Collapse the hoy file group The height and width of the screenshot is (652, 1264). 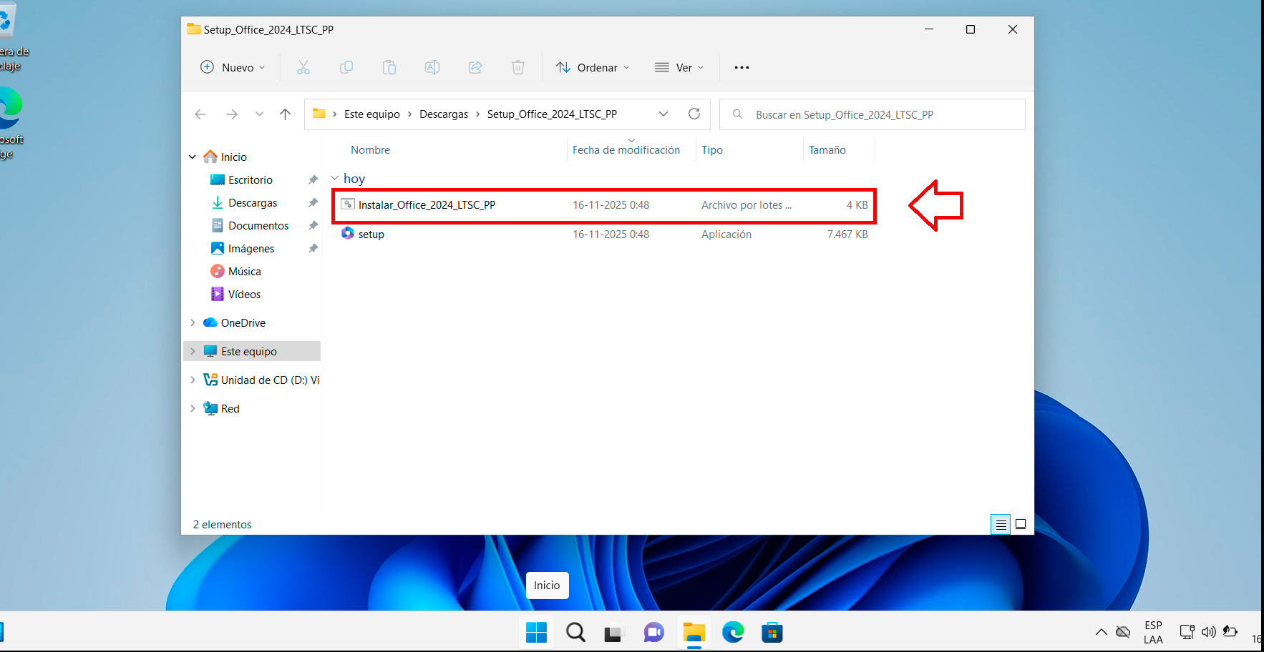334,179
